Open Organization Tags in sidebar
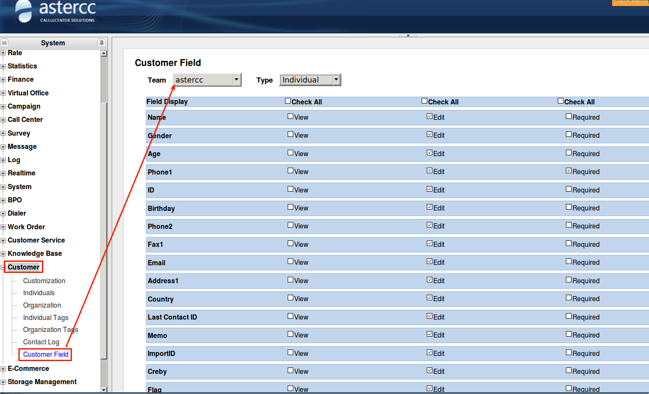Screen dimensions: 649x394 tap(51, 330)
